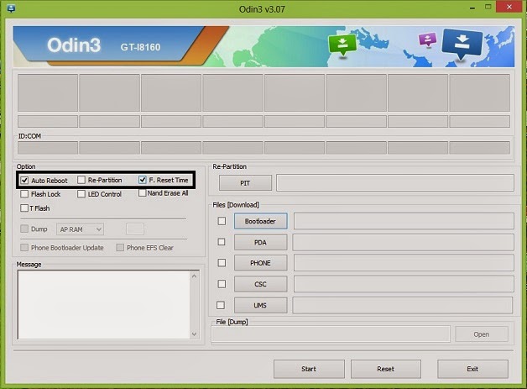This screenshot has width=527, height=389.
Task: Click the PIT button
Action: tap(245, 183)
